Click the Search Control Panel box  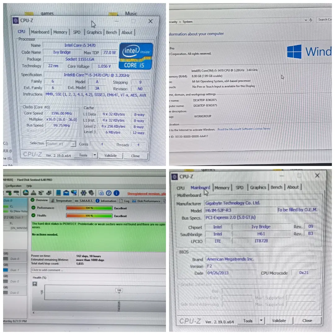tap(324, 20)
